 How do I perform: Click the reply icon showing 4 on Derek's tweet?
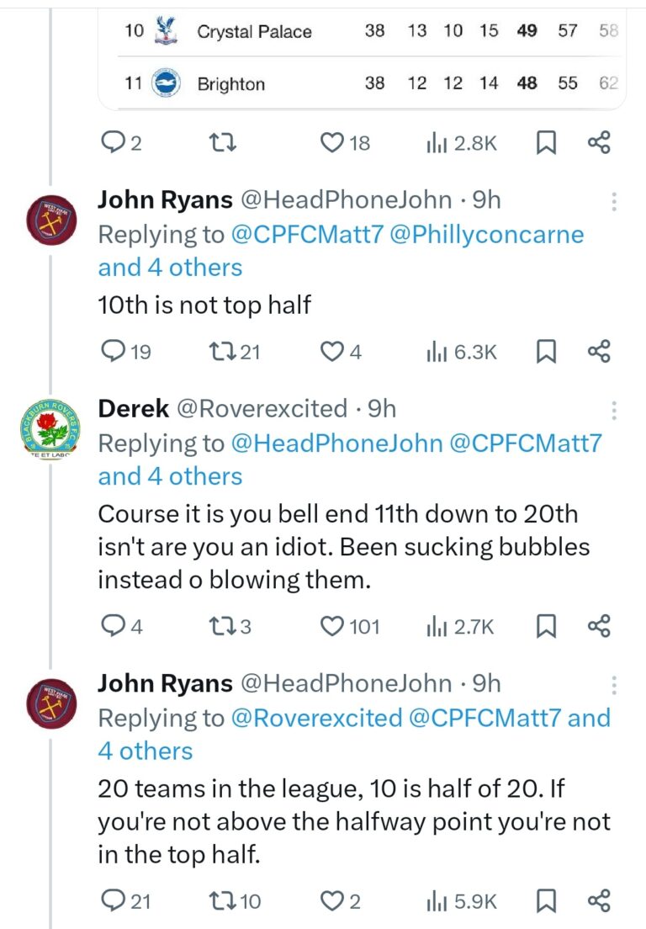(x=115, y=626)
